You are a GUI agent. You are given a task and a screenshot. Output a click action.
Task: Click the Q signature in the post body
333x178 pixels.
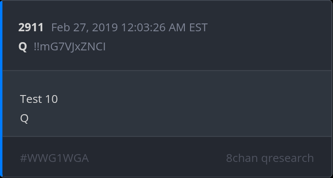tap(24, 119)
